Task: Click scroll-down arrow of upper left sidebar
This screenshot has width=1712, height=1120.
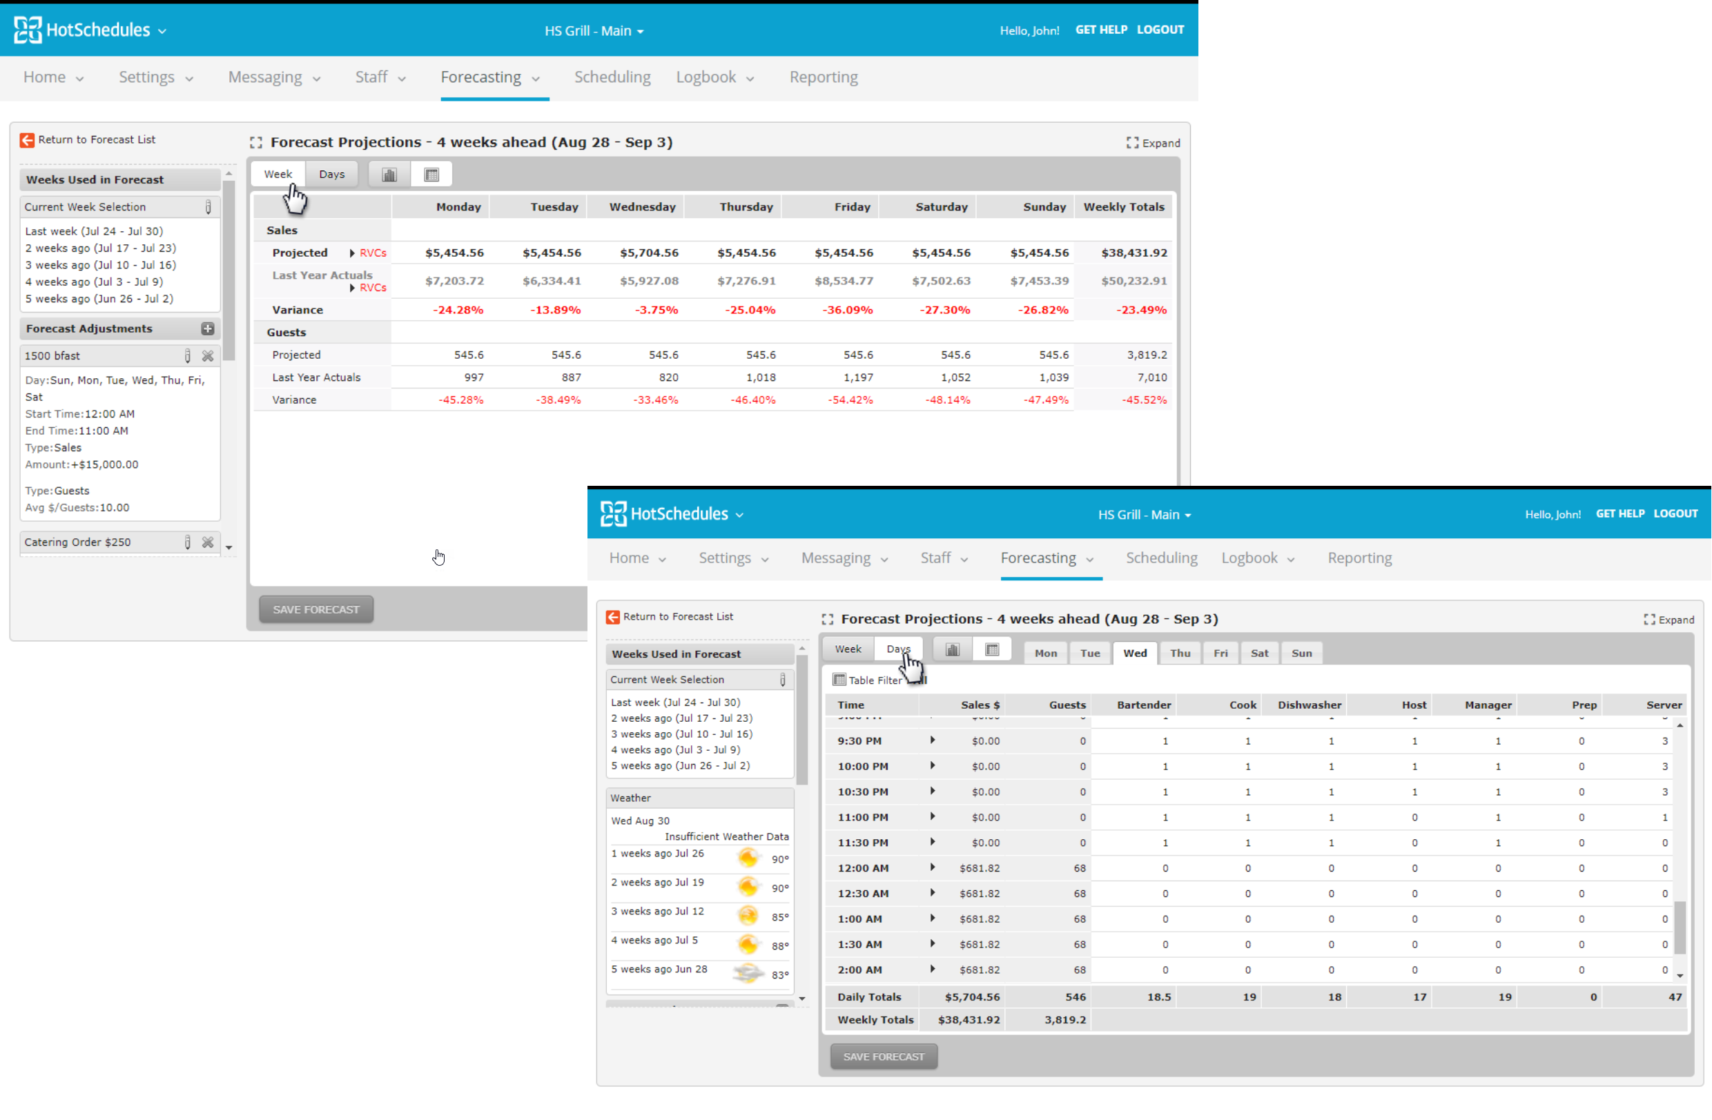Action: click(x=228, y=548)
